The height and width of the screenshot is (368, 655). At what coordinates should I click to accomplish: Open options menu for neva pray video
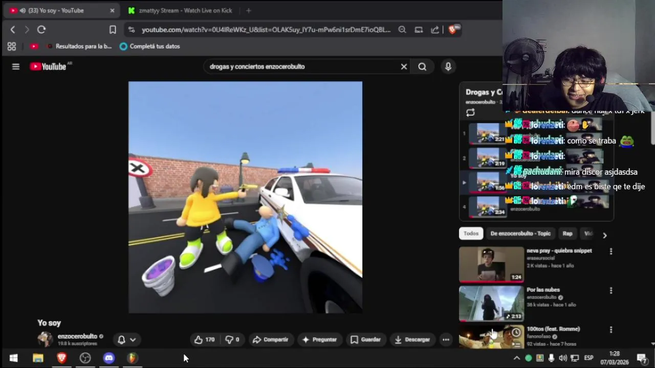tap(610, 251)
